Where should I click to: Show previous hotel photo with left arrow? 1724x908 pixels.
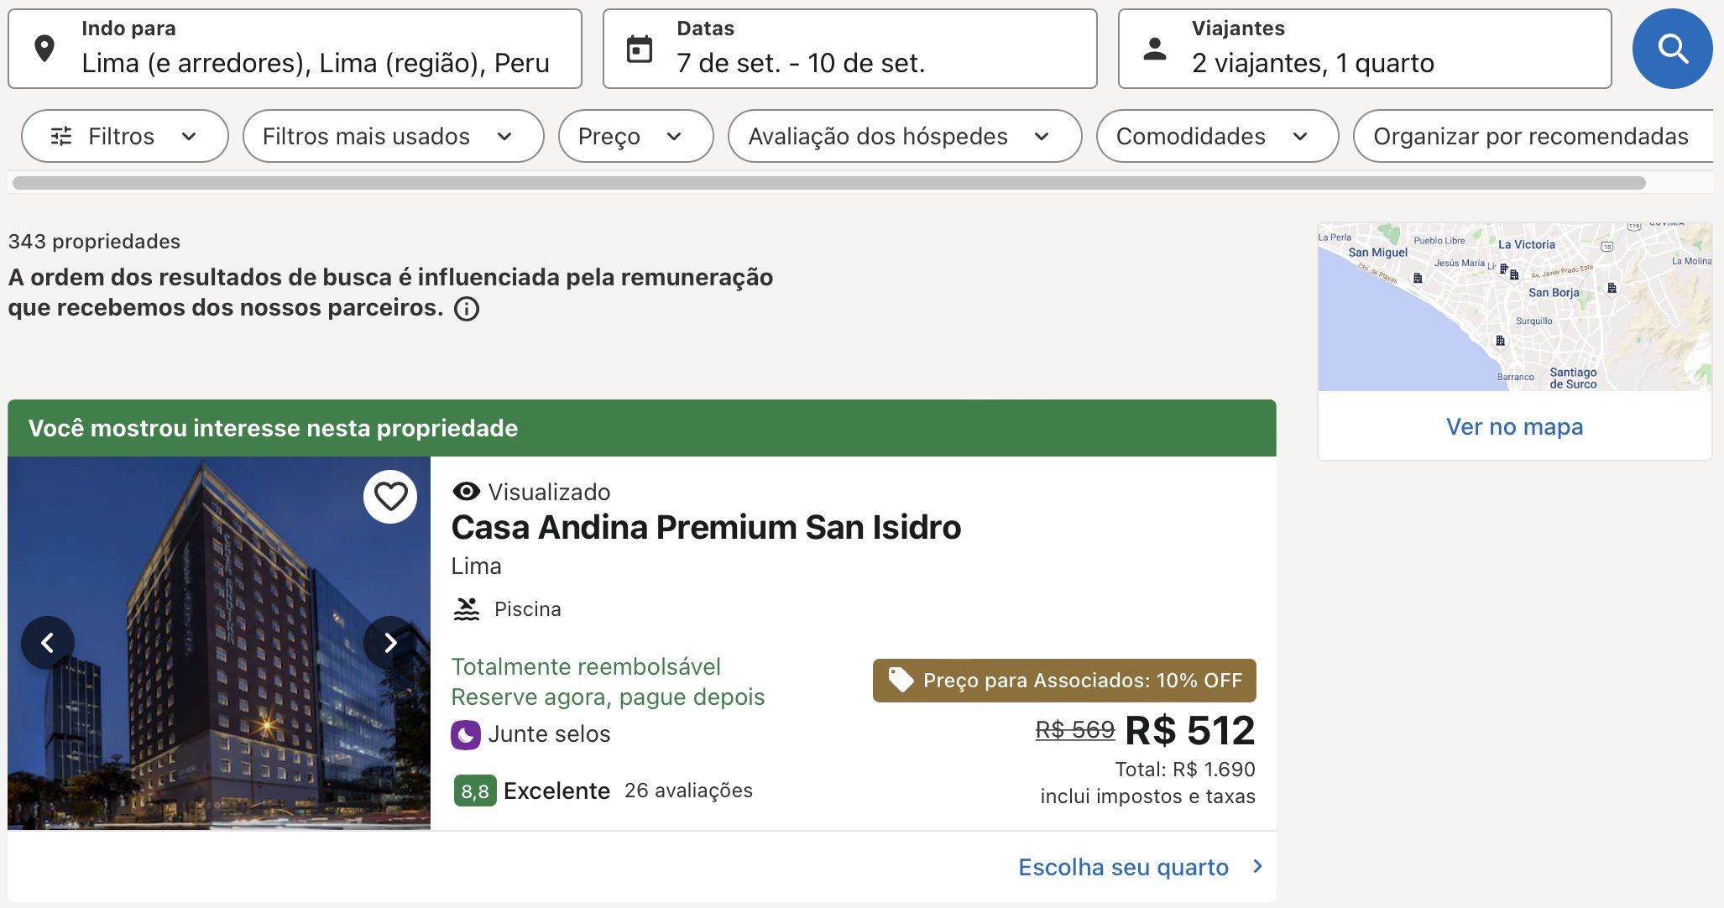click(x=48, y=643)
